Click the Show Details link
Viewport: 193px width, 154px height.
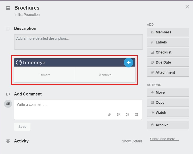[x=132, y=141]
